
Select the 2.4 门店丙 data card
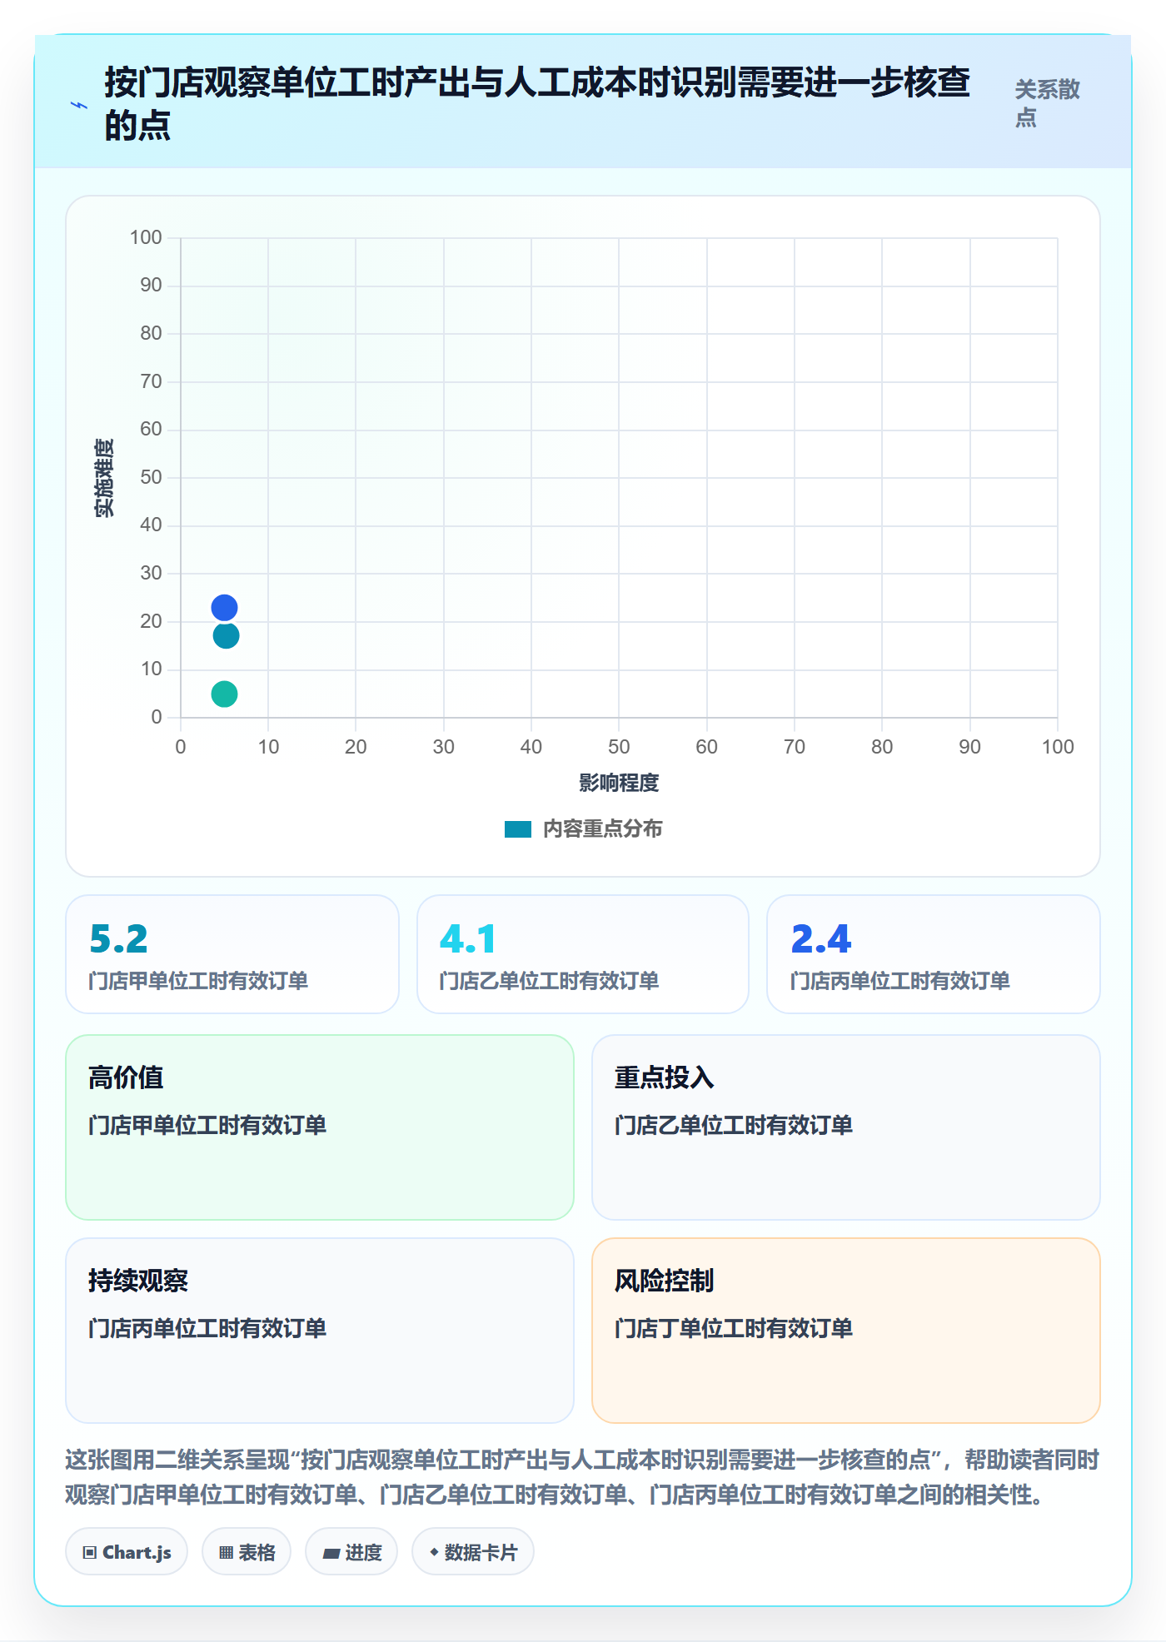coord(934,954)
